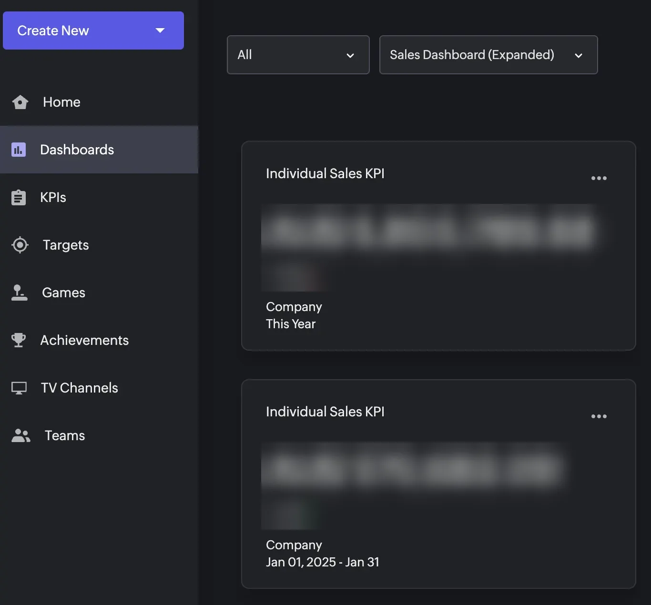Click the Achievements trophy icon
651x605 pixels.
[x=19, y=340]
